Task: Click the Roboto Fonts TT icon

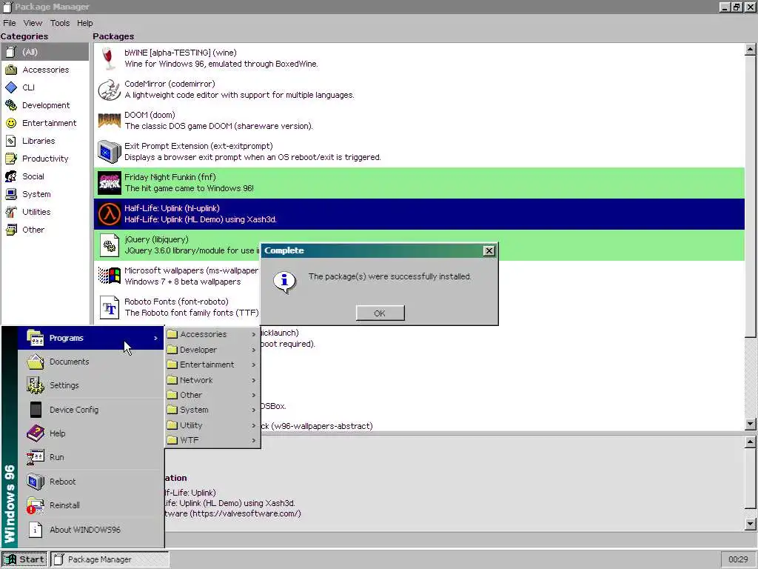Action: pos(110,307)
